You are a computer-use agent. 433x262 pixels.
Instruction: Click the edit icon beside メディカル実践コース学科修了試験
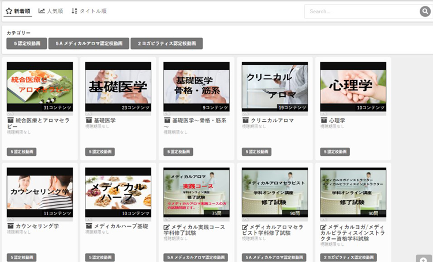[x=166, y=227]
